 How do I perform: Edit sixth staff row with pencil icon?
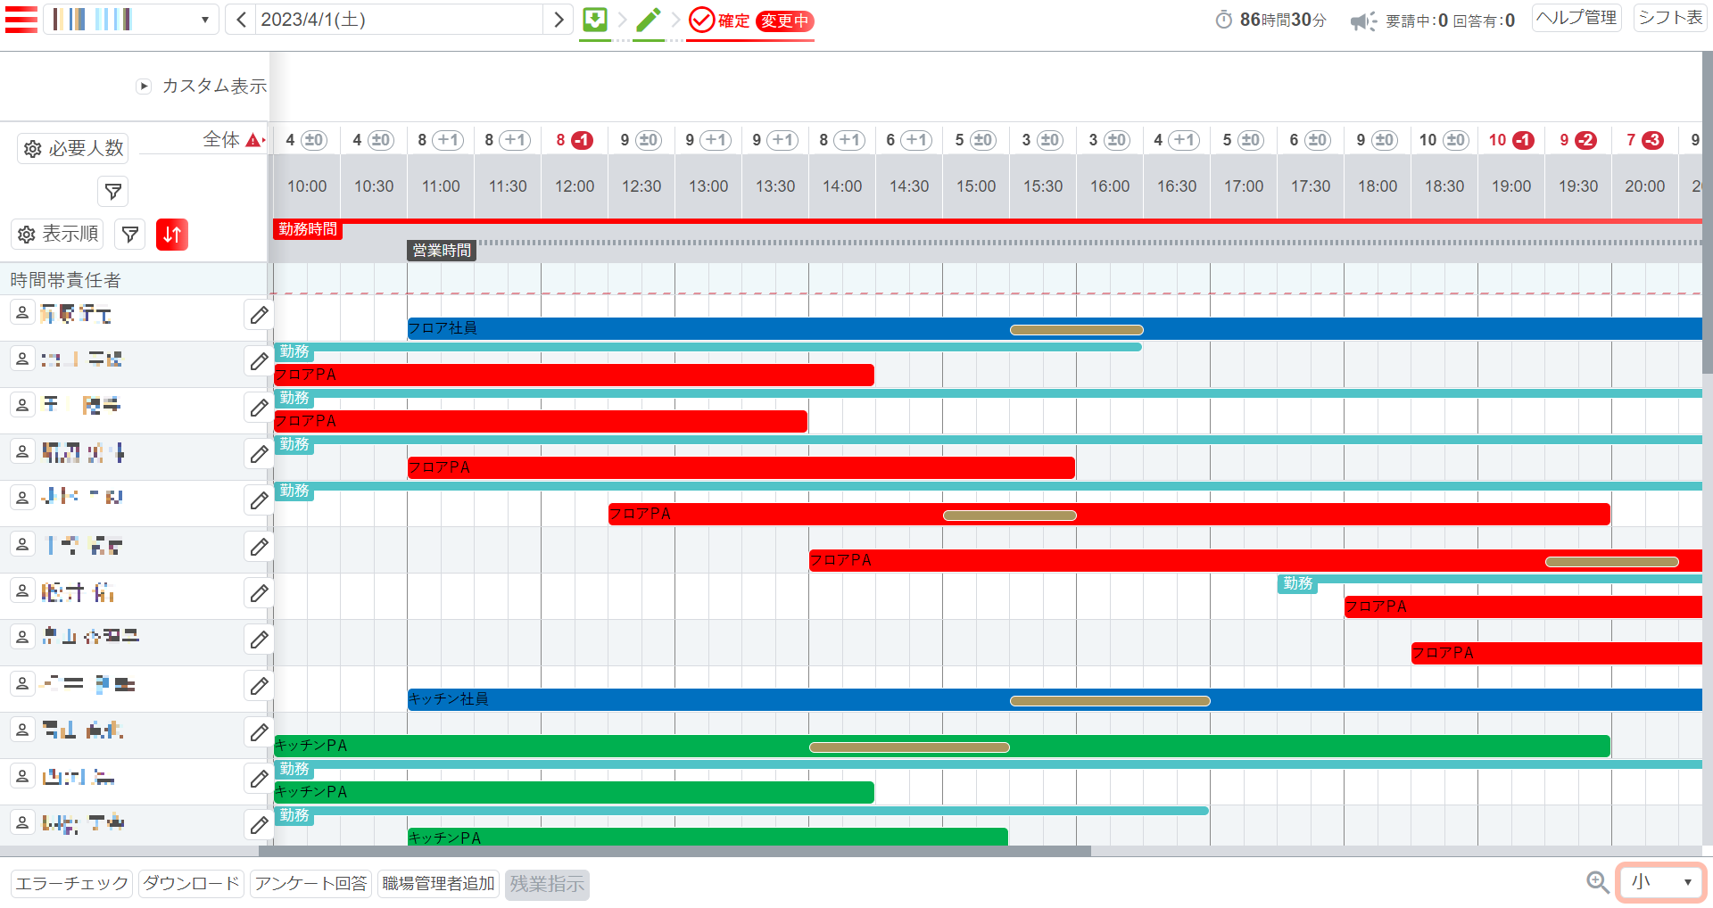[259, 547]
